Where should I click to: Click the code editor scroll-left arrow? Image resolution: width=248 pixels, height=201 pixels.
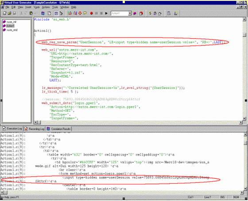pyautogui.click(x=35, y=122)
